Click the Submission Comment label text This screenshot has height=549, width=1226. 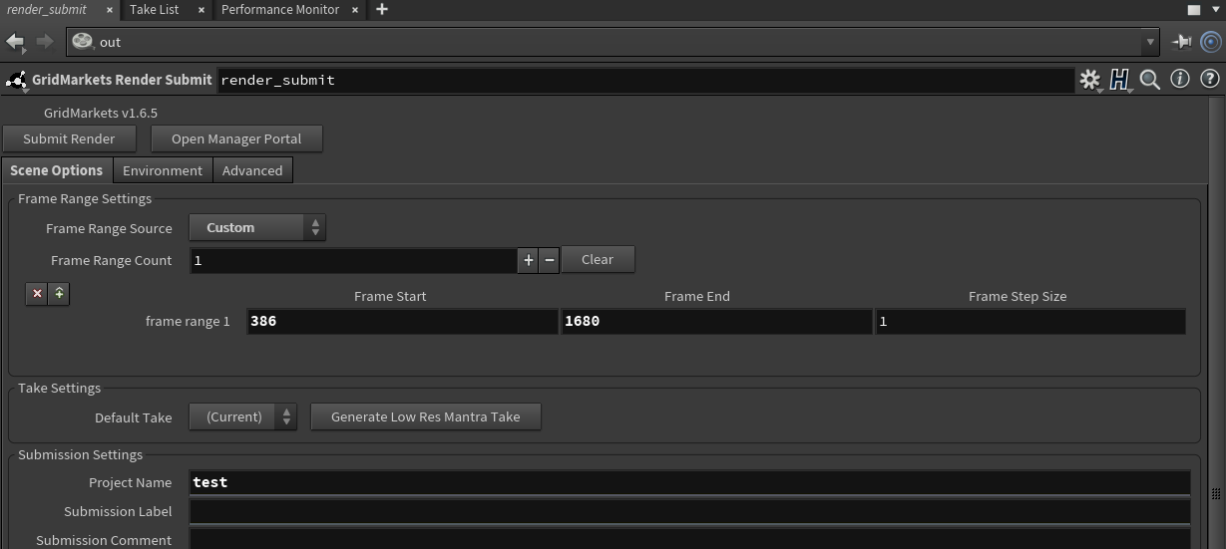pos(104,540)
